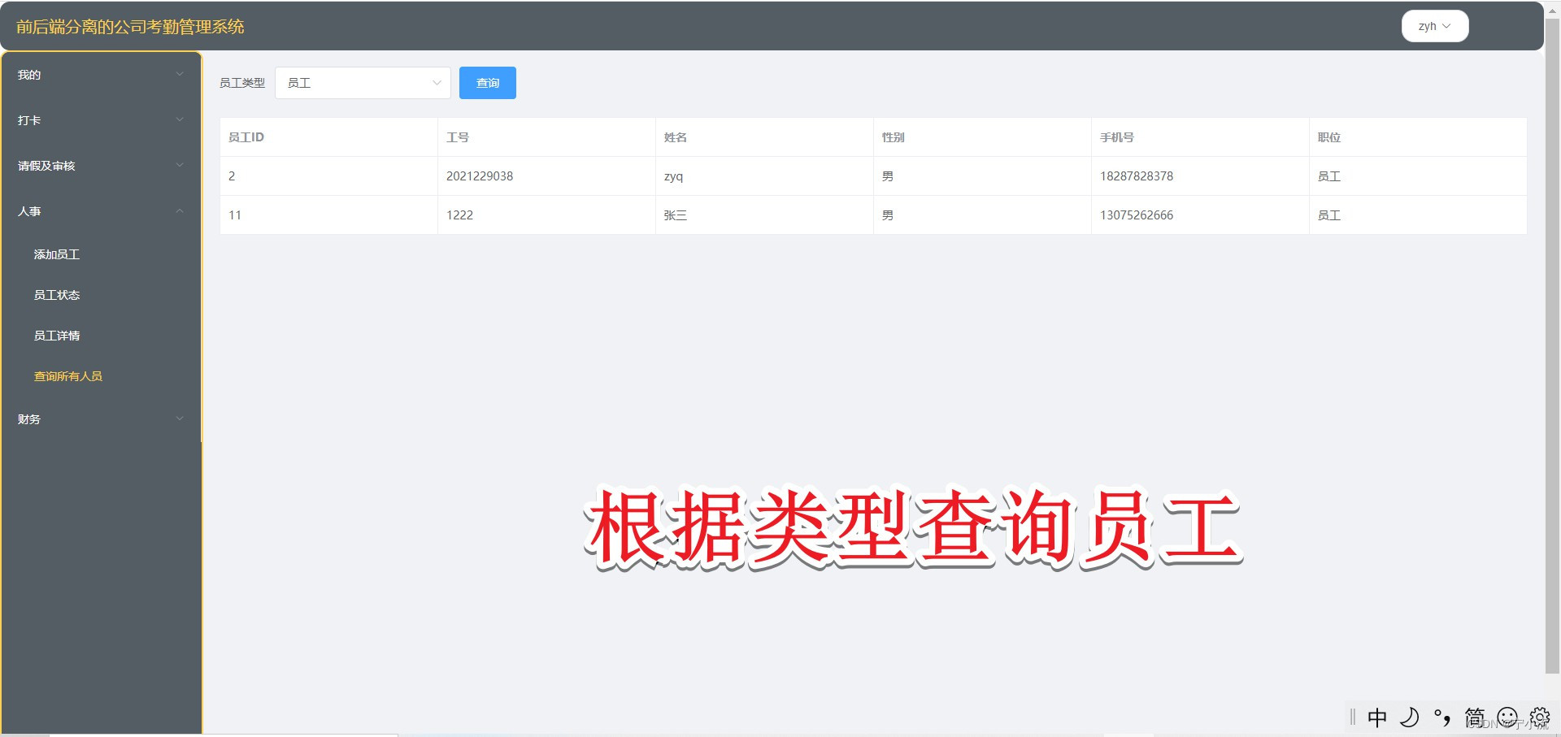Click the 姓名 column header
This screenshot has height=737, width=1561.
(764, 137)
